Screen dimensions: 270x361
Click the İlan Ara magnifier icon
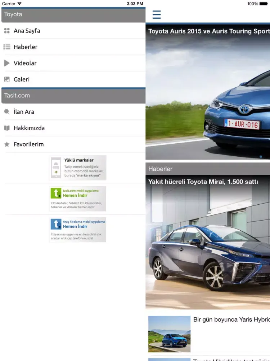pos(7,112)
